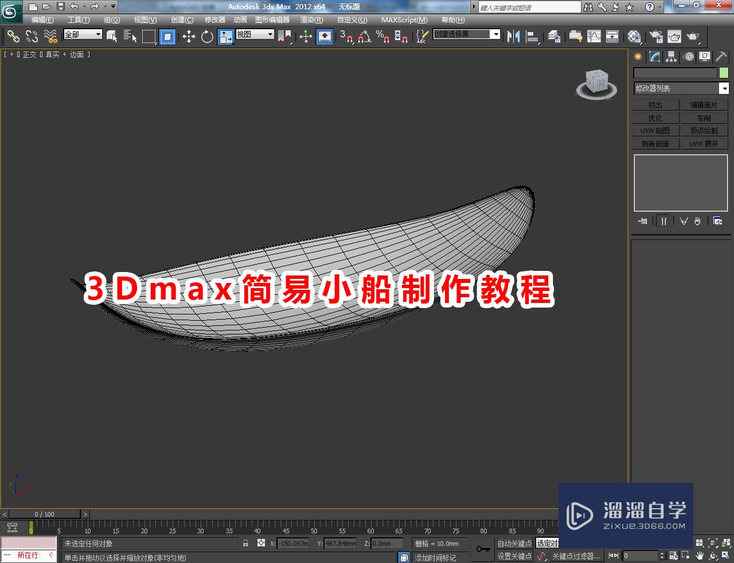Click the Unlink Selection icon
This screenshot has height=563, width=734.
tap(32, 37)
